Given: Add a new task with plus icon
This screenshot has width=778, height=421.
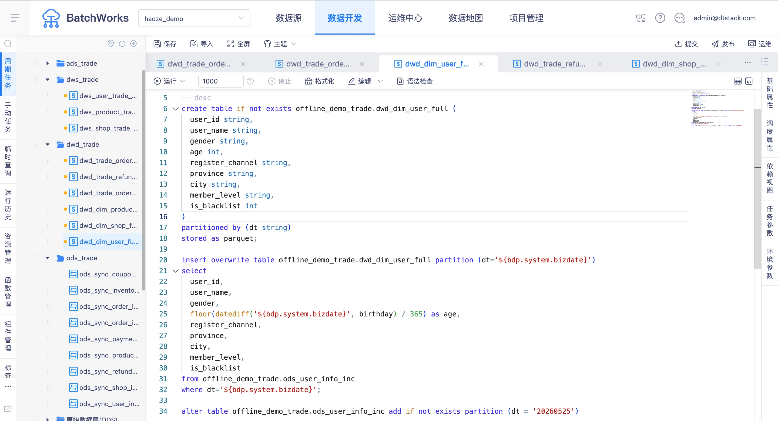Looking at the screenshot, I should pos(133,44).
